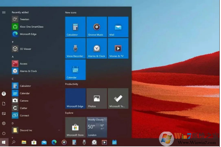Screen dimensions: 221x147
Task: Open Voice Recorder tile
Action: (x=75, y=48)
